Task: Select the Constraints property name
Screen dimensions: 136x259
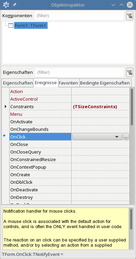Action: (x=22, y=107)
